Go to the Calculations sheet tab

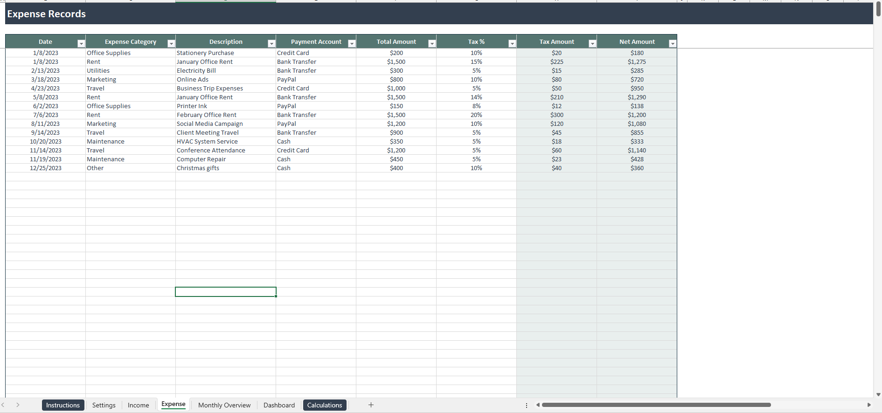coord(325,405)
